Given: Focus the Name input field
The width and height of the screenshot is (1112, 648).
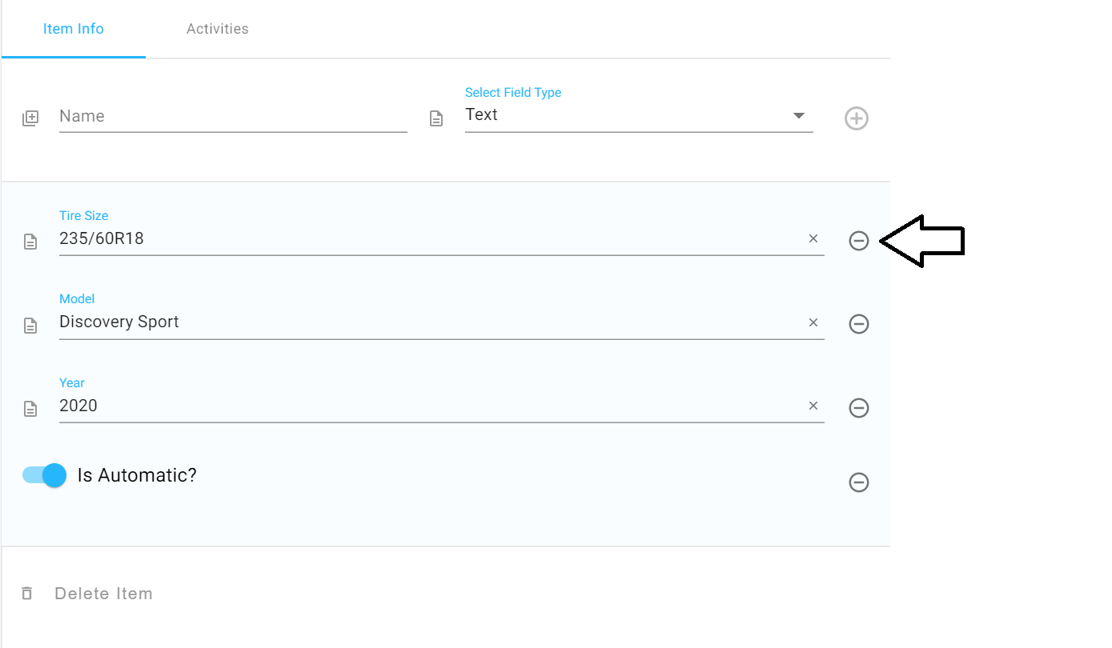Looking at the screenshot, I should point(233,116).
